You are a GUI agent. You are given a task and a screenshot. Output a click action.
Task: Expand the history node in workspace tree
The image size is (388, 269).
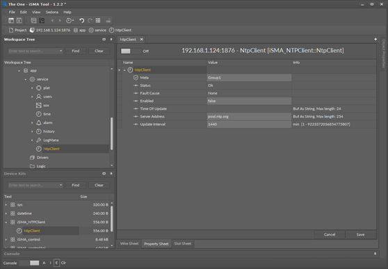[x=32, y=131]
